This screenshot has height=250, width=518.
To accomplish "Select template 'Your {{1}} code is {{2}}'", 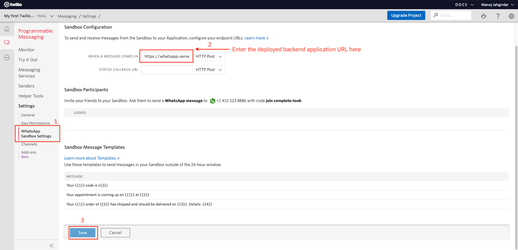I will (286, 185).
